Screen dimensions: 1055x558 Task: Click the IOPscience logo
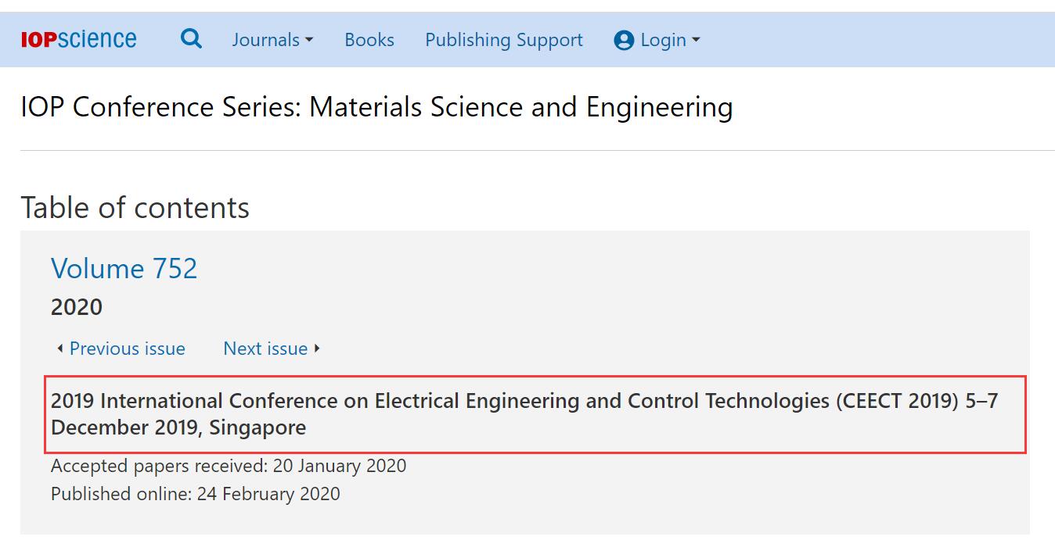(78, 39)
